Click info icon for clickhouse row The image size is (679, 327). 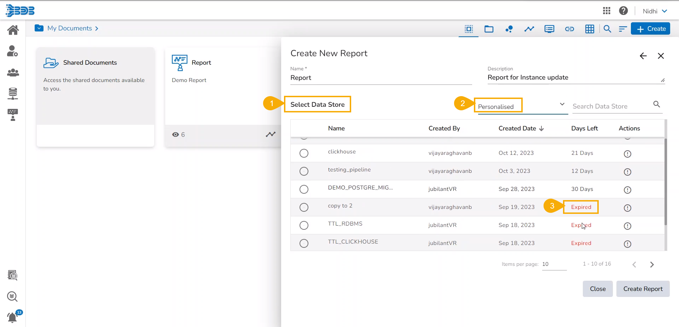pyautogui.click(x=627, y=154)
